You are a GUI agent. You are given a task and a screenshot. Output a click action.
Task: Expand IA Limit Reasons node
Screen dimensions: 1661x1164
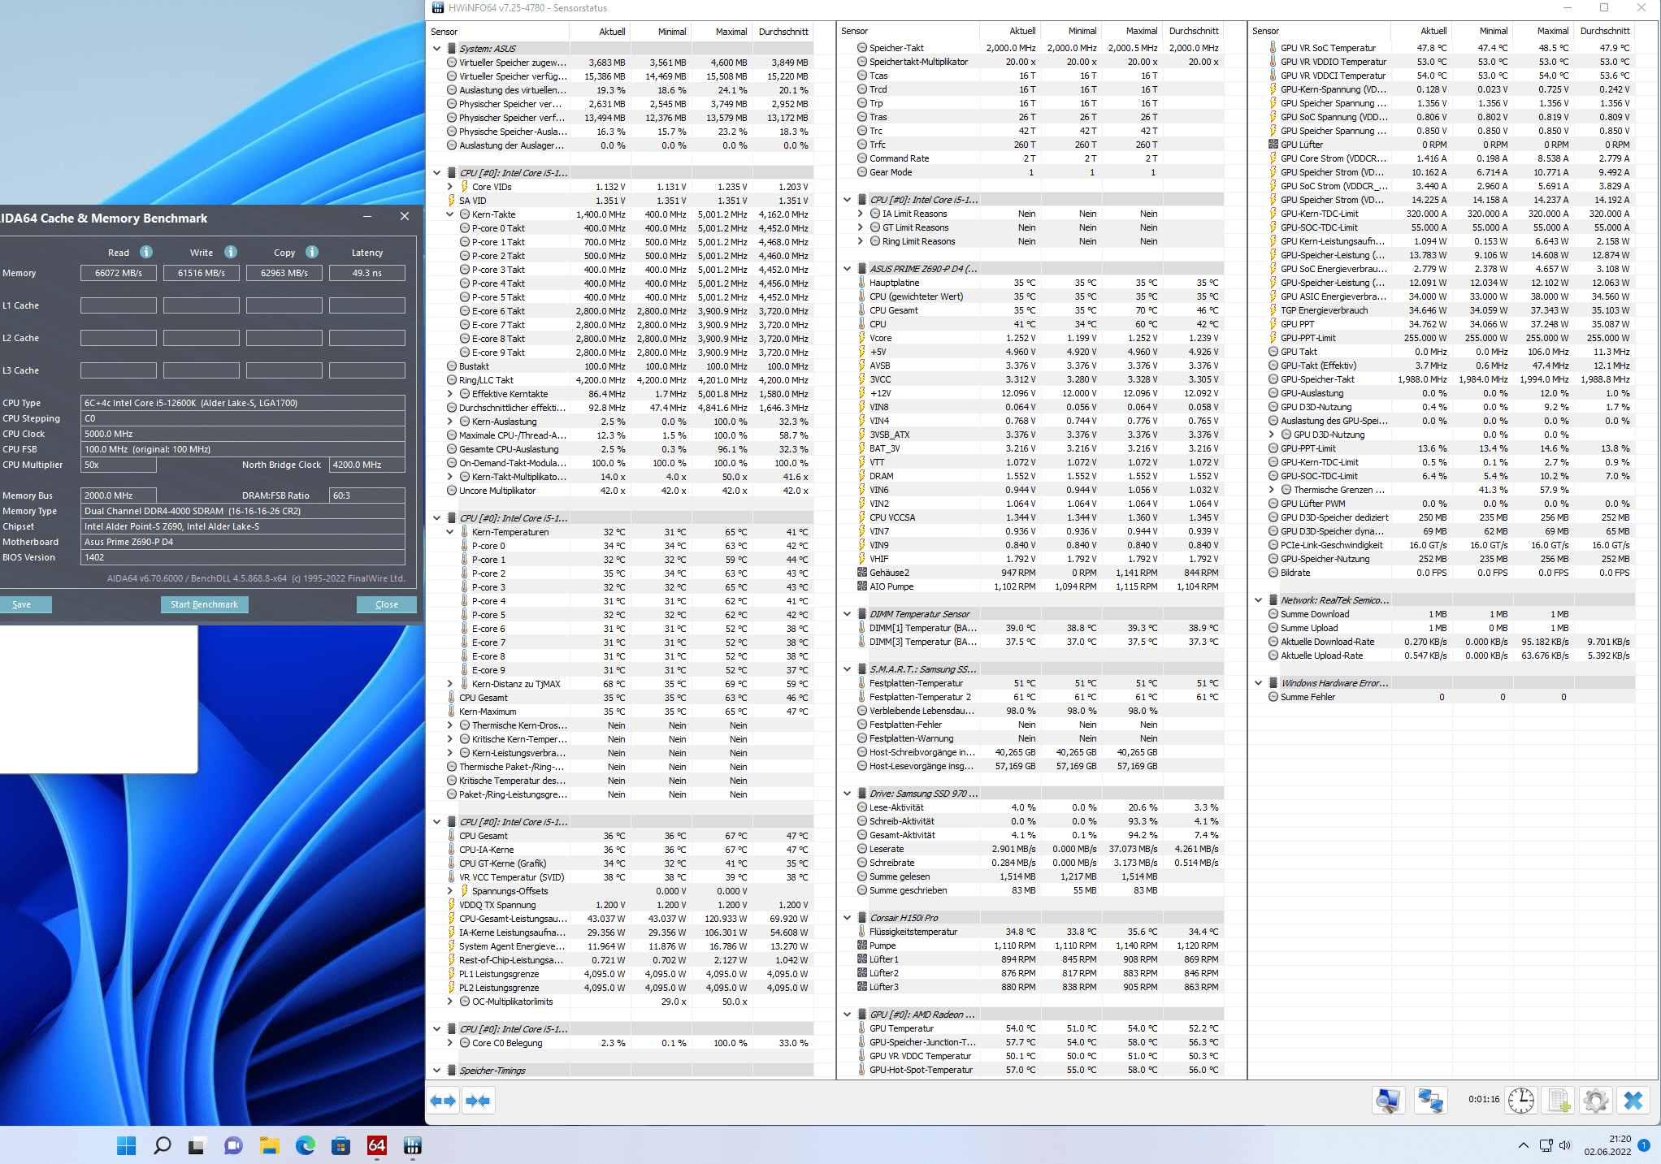(x=861, y=214)
